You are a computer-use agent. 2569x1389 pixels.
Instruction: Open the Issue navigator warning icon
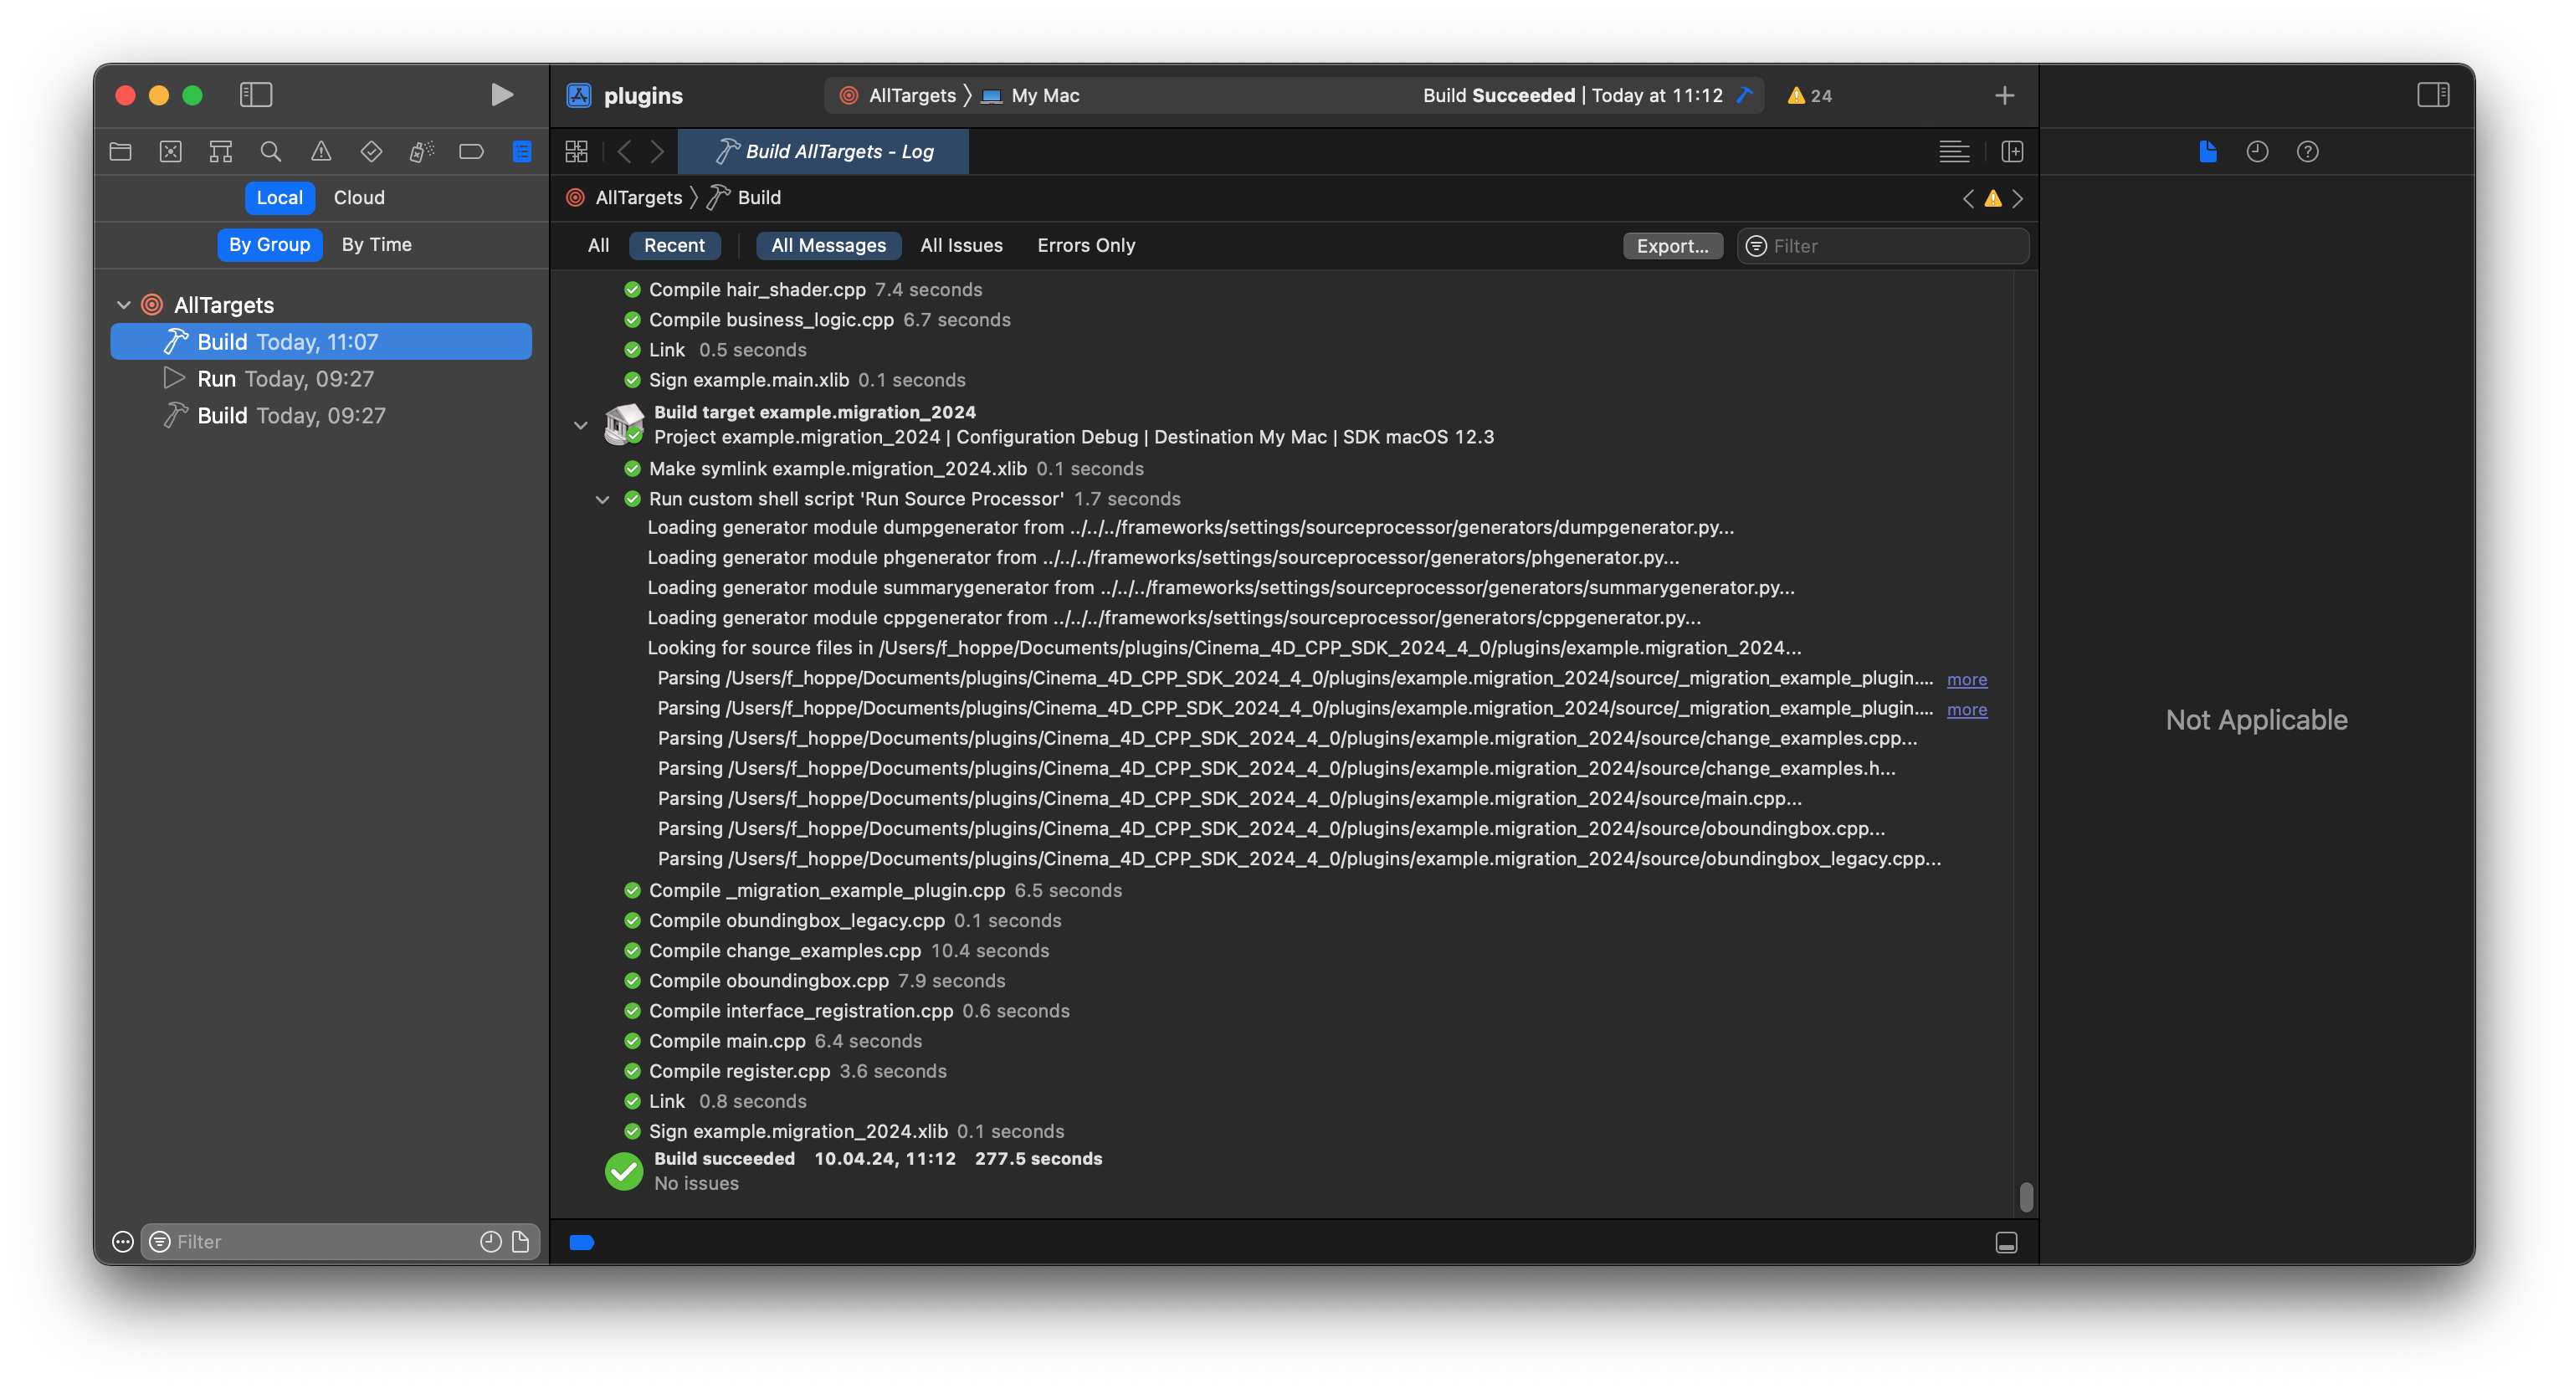coord(320,151)
